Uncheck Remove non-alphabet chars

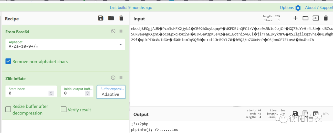point(8,61)
